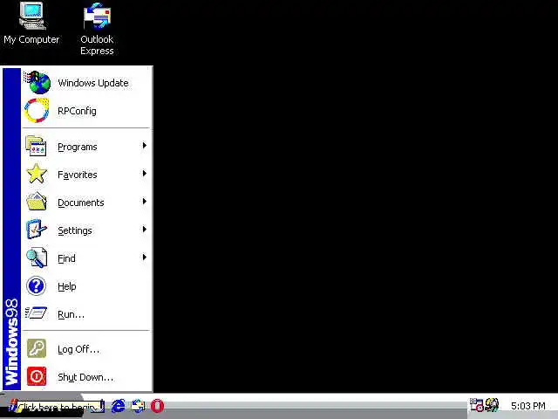Open the Find menu item
This screenshot has width=558, height=419.
(x=86, y=258)
